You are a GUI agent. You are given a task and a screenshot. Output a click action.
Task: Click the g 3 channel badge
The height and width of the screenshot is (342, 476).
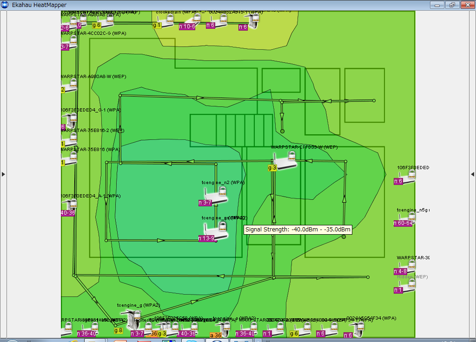click(272, 168)
